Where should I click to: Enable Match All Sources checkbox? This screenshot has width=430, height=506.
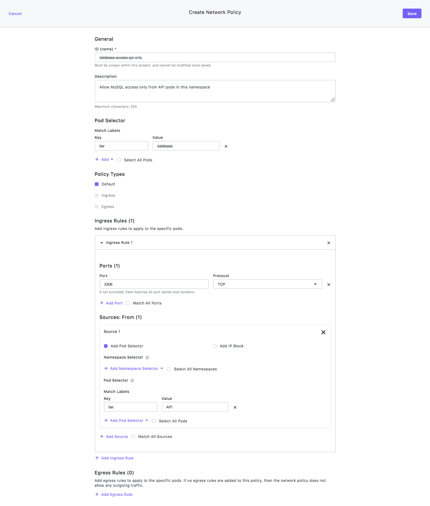[x=133, y=437]
